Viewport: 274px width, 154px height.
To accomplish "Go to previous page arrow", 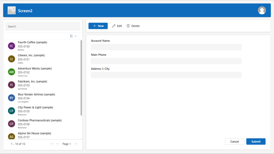I will [x=58, y=144].
